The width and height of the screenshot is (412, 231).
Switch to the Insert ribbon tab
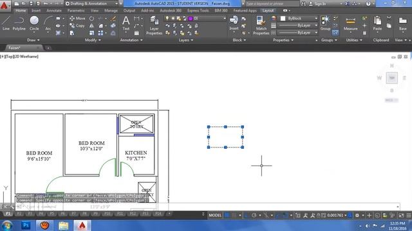(x=36, y=10)
